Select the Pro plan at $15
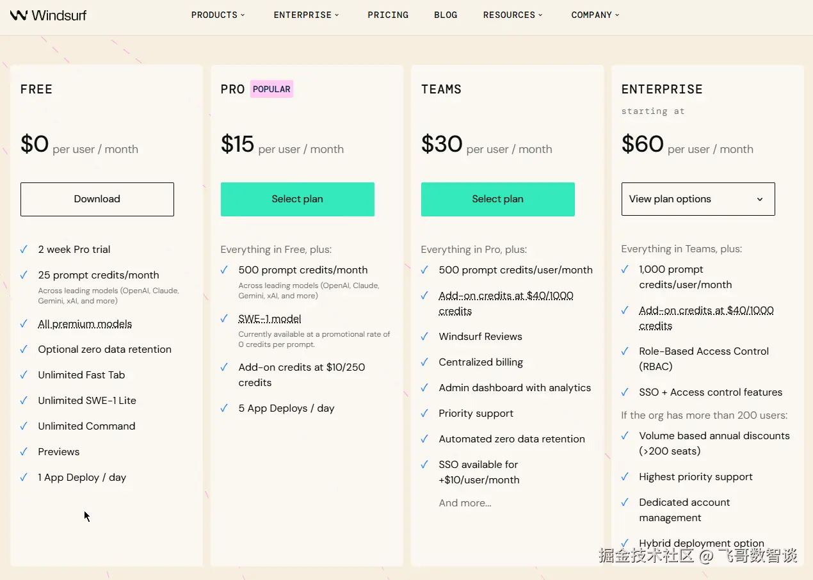 coord(298,199)
